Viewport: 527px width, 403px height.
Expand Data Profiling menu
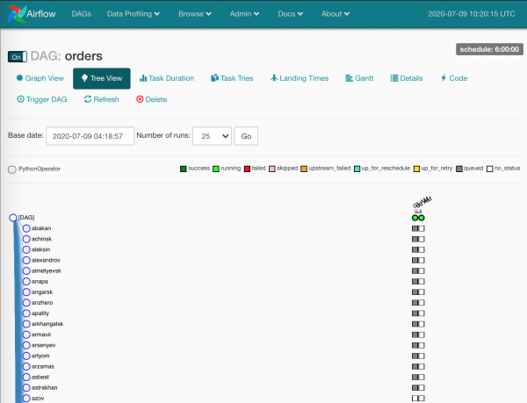133,14
